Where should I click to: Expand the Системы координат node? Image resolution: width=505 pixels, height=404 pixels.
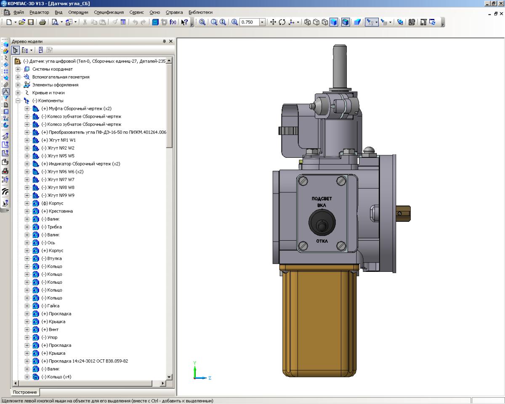point(18,69)
